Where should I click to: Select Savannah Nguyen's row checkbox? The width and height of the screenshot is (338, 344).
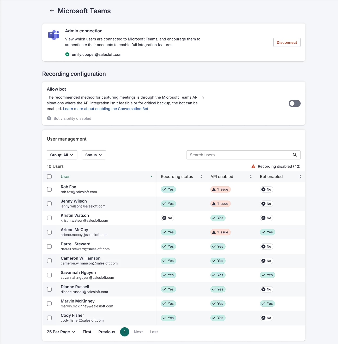click(49, 275)
